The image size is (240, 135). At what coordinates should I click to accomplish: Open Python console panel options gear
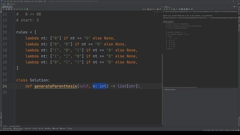234,7
